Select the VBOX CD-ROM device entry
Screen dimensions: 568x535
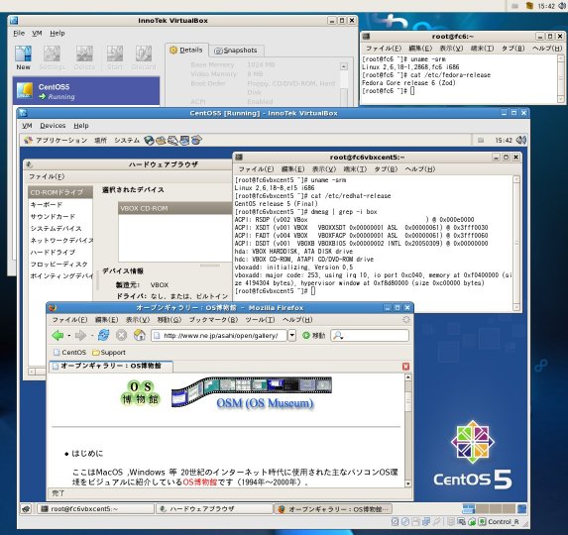click(x=175, y=208)
